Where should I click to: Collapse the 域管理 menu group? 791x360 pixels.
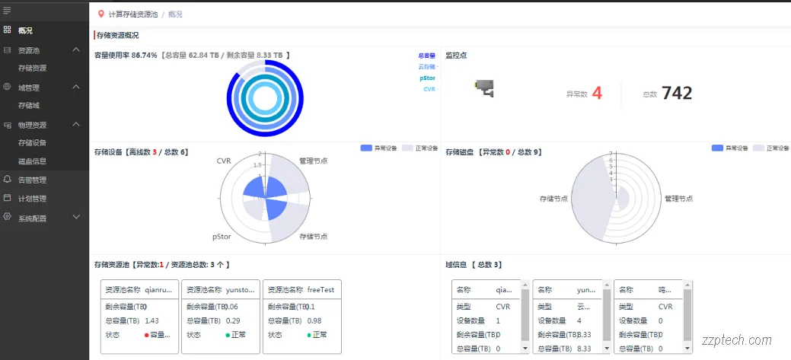click(76, 87)
